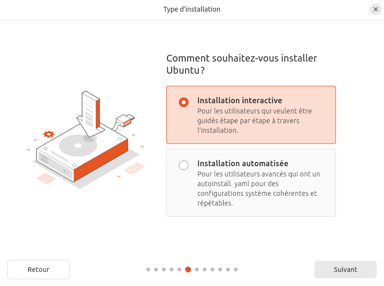Click the active orange page indicator dot

click(x=188, y=270)
